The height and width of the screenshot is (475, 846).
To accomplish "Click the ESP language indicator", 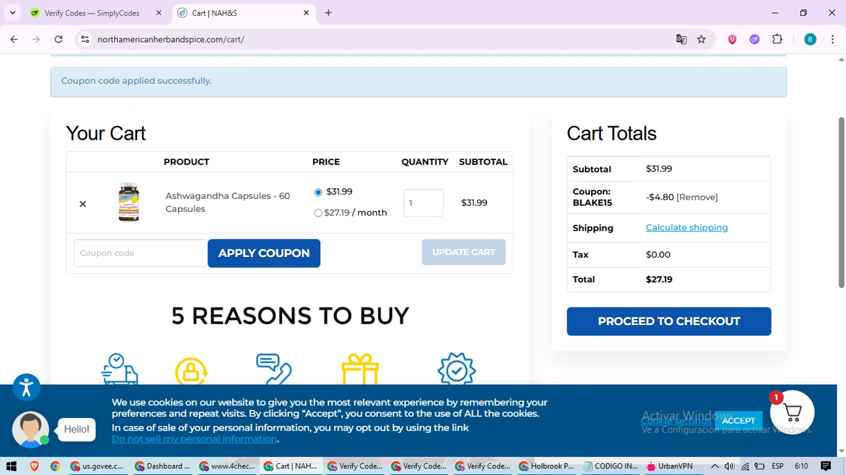I will pos(778,466).
